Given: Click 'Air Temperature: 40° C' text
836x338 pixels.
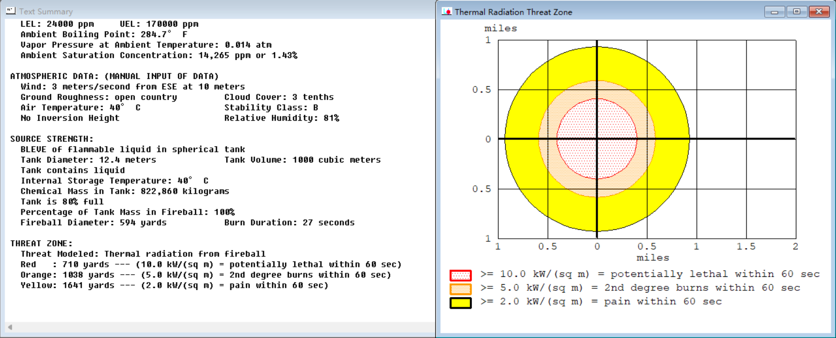Looking at the screenshot, I should click(80, 108).
